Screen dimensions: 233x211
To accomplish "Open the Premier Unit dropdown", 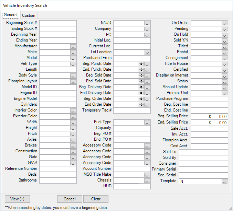I will click(224, 93).
